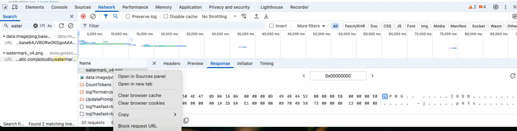Check the Invert filter checkbox

pyautogui.click(x=272, y=26)
